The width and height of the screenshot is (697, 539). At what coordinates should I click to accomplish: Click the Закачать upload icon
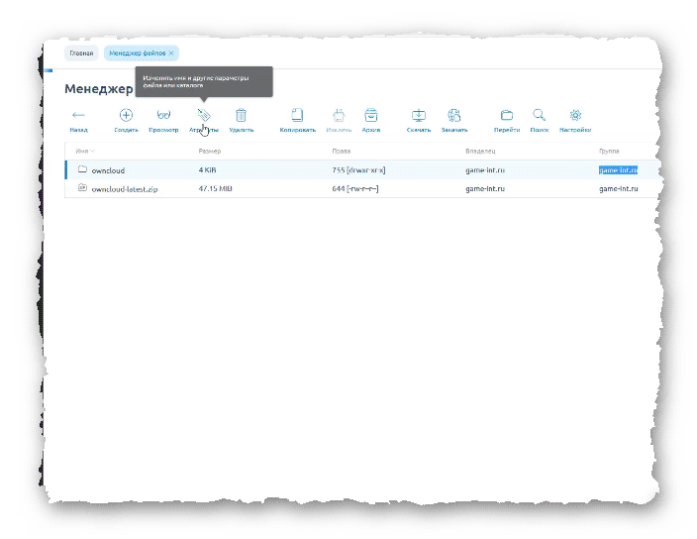pos(454,115)
